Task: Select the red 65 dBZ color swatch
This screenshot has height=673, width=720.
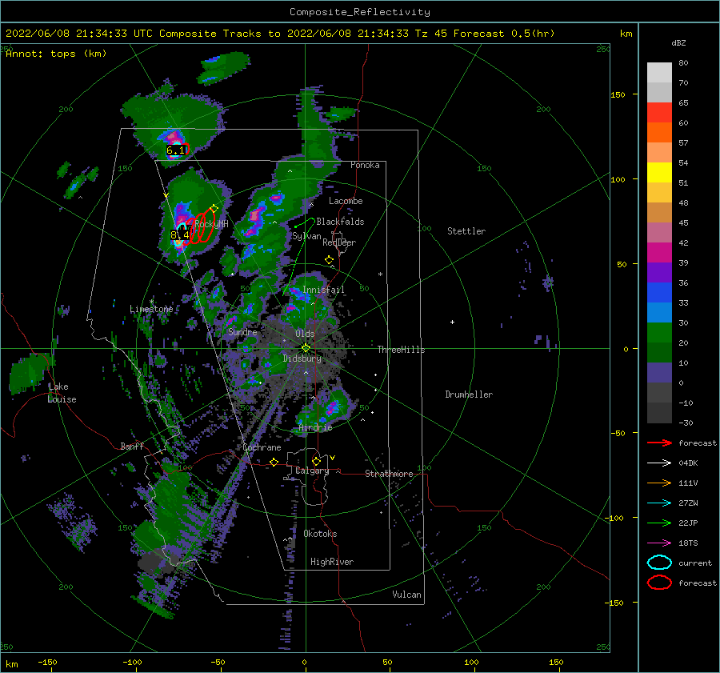Action: click(x=659, y=112)
